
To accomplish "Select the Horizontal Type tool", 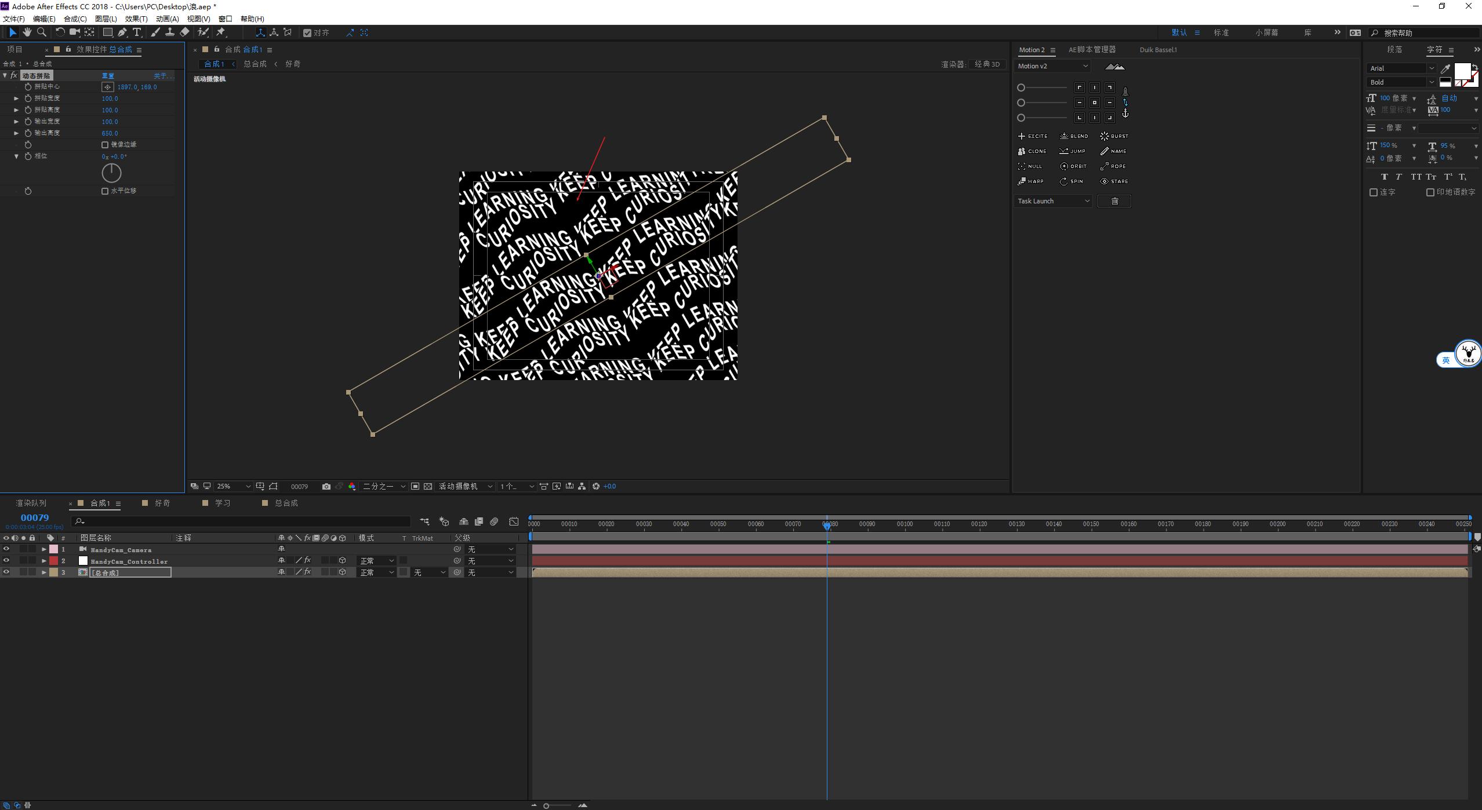I will click(x=137, y=32).
